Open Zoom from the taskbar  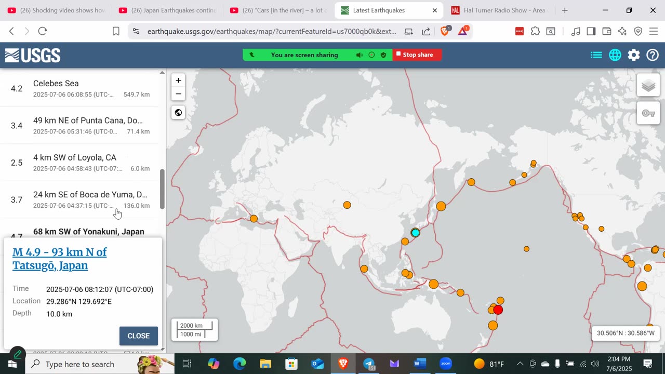coord(446,364)
